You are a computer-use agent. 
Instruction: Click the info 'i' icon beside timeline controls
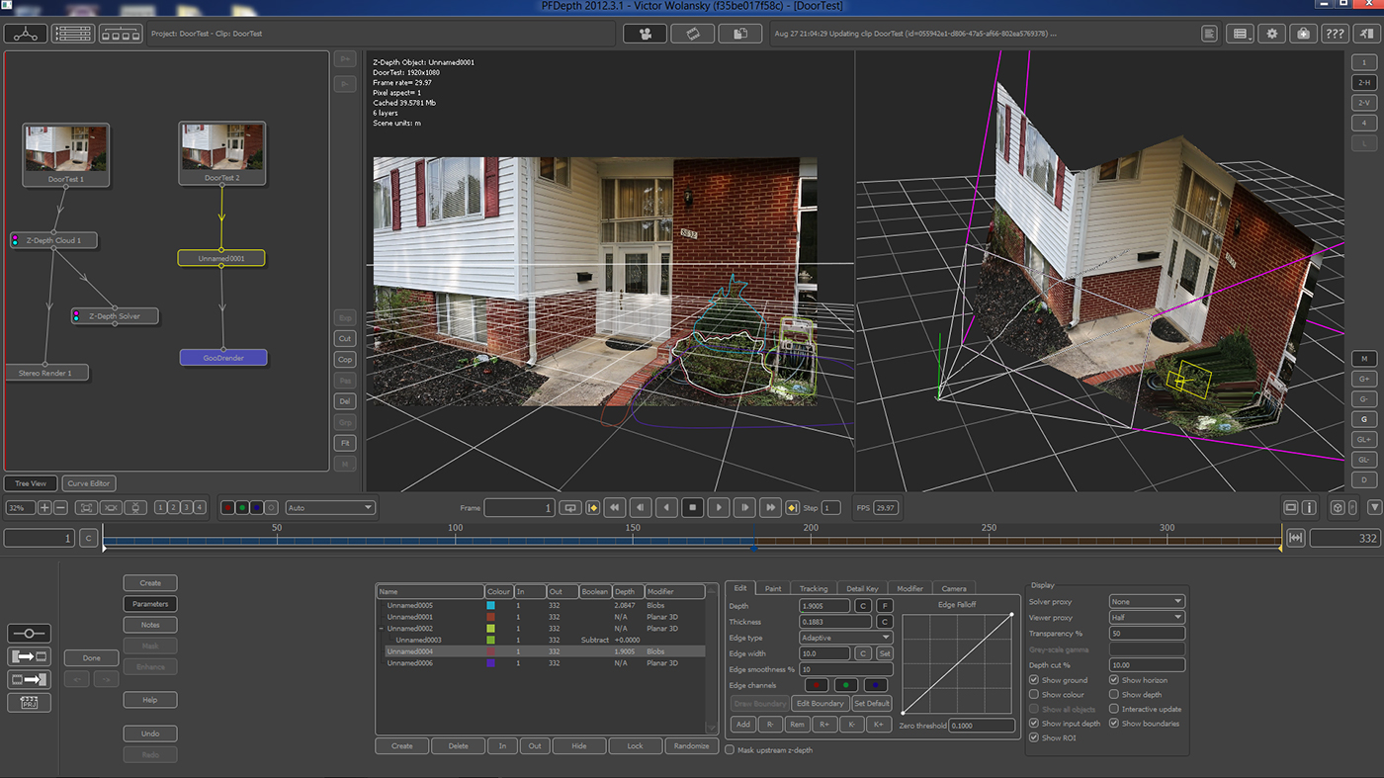tap(1309, 507)
